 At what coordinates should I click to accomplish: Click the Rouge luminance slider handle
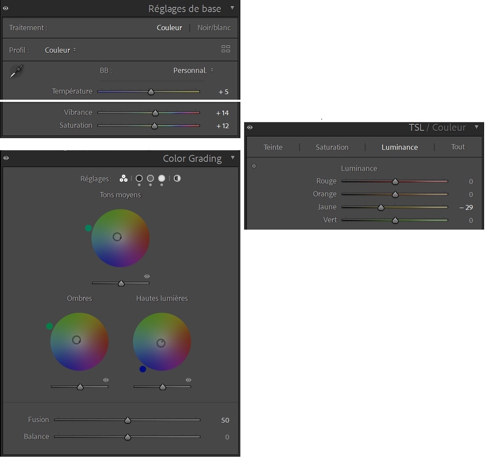click(395, 181)
